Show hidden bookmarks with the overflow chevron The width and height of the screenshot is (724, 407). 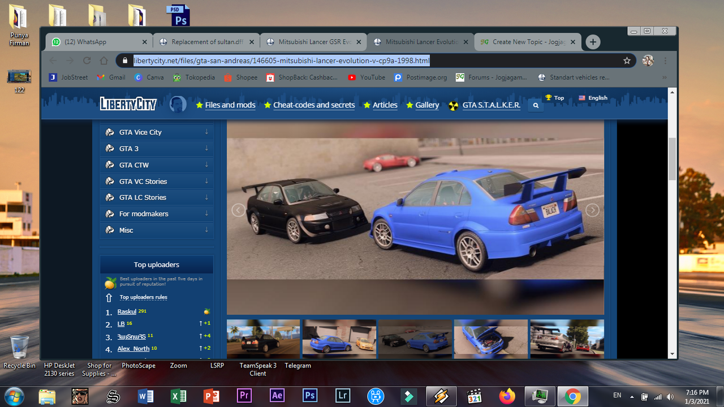point(664,77)
